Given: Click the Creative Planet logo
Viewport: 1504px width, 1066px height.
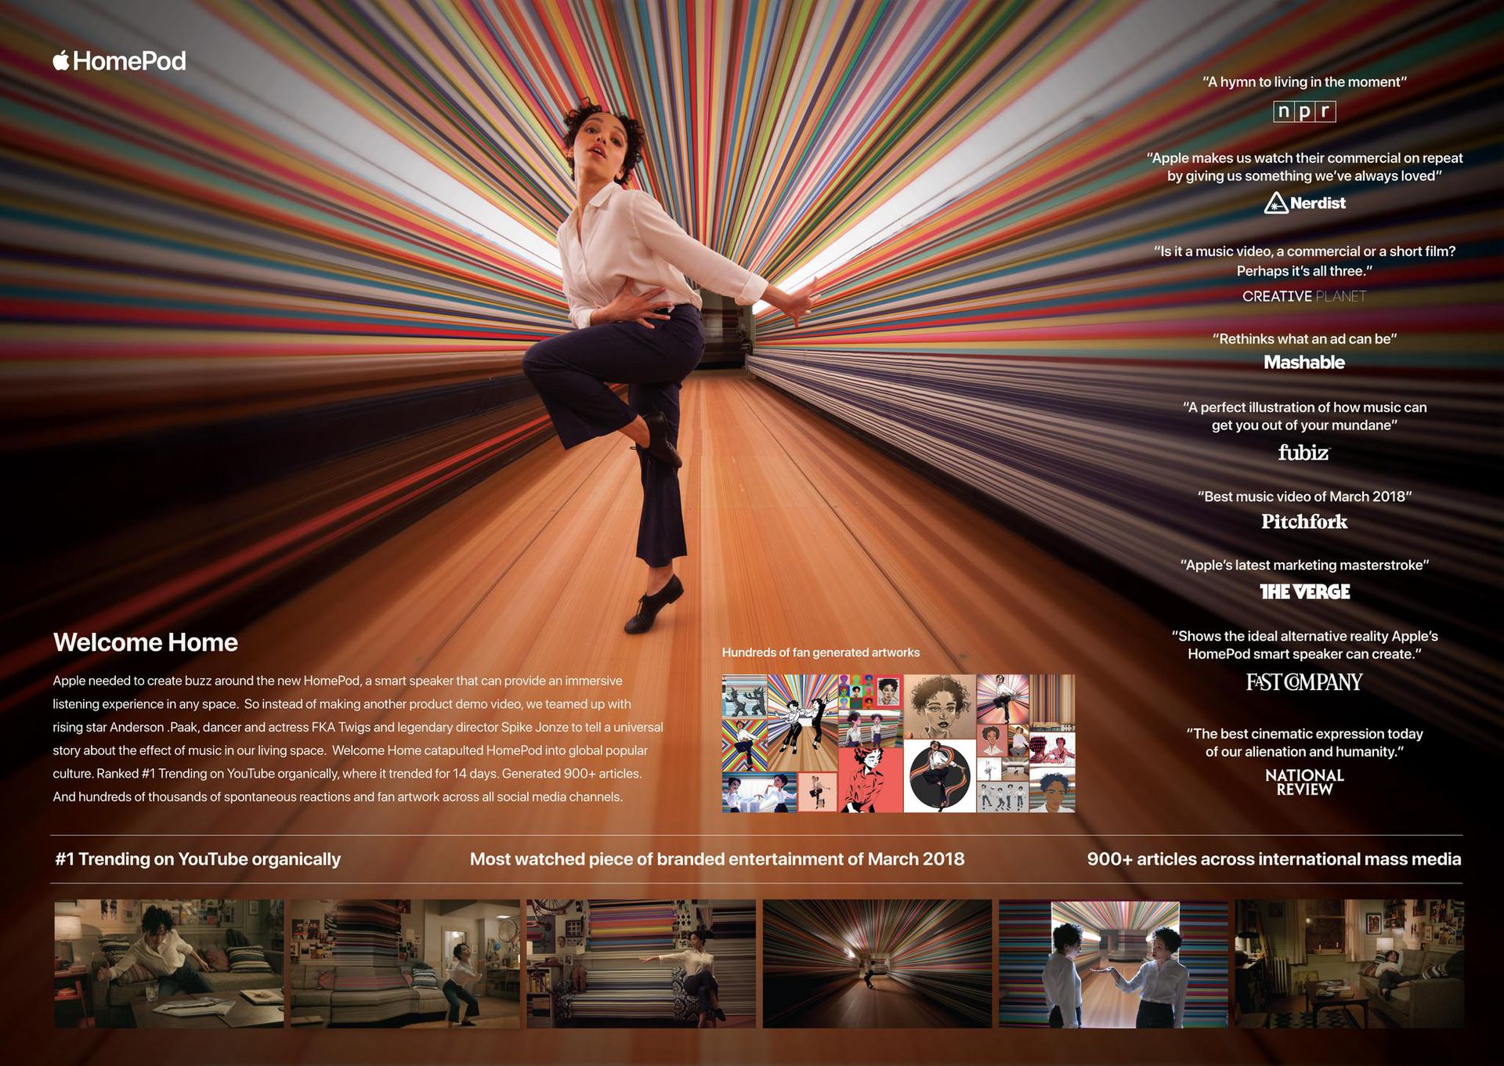Looking at the screenshot, I should click(x=1303, y=296).
